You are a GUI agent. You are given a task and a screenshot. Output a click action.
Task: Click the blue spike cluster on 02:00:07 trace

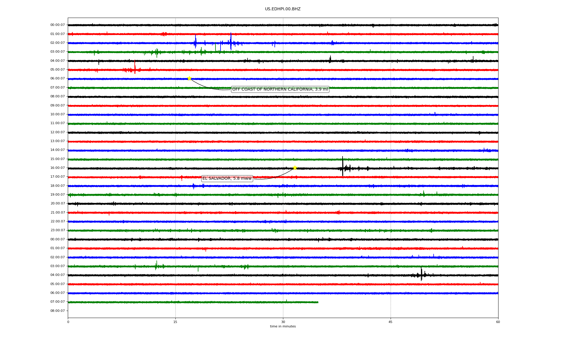(x=231, y=41)
